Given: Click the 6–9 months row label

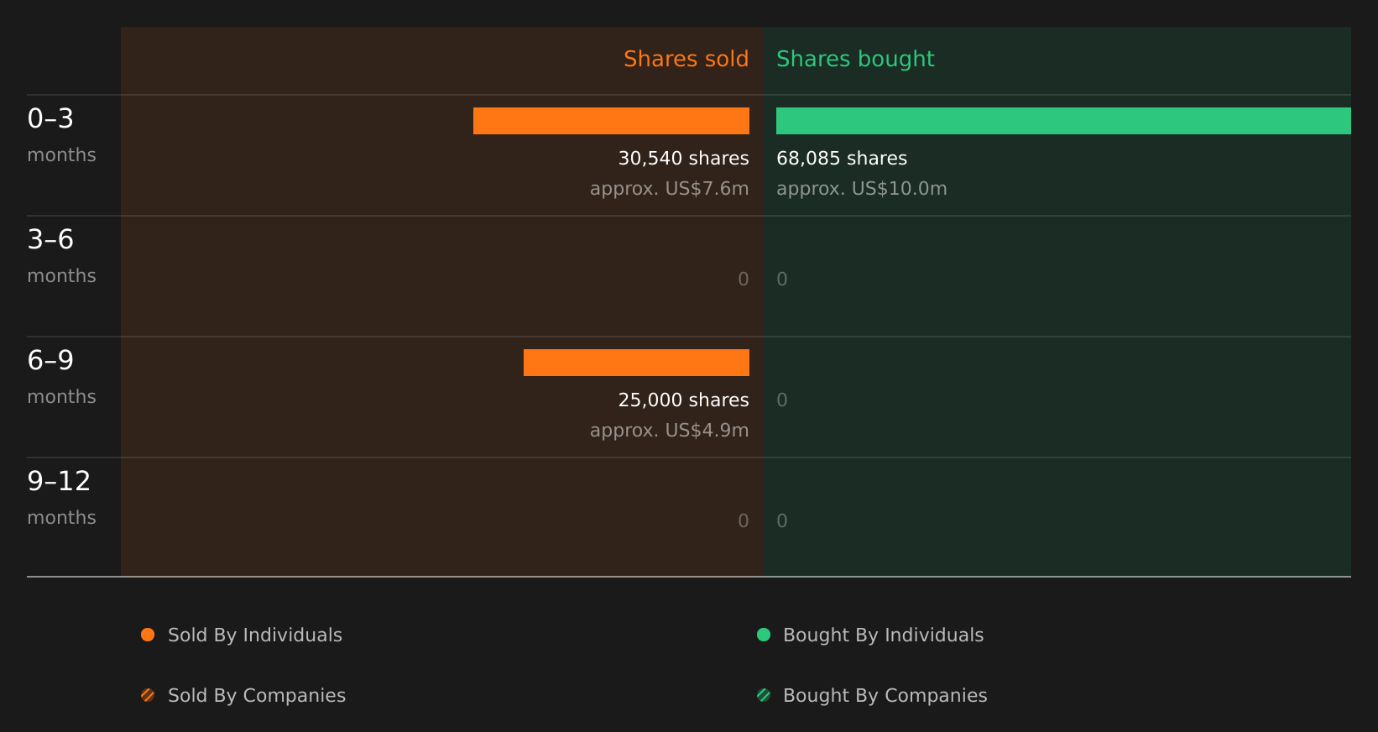Looking at the screenshot, I should (x=61, y=377).
